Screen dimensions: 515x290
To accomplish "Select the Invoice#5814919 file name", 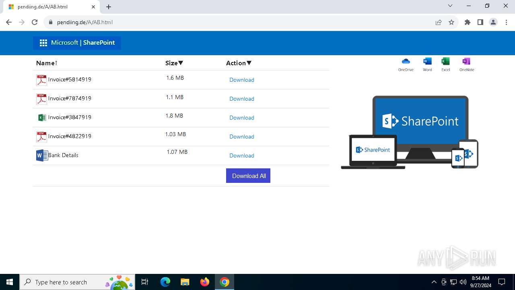I will (70, 79).
